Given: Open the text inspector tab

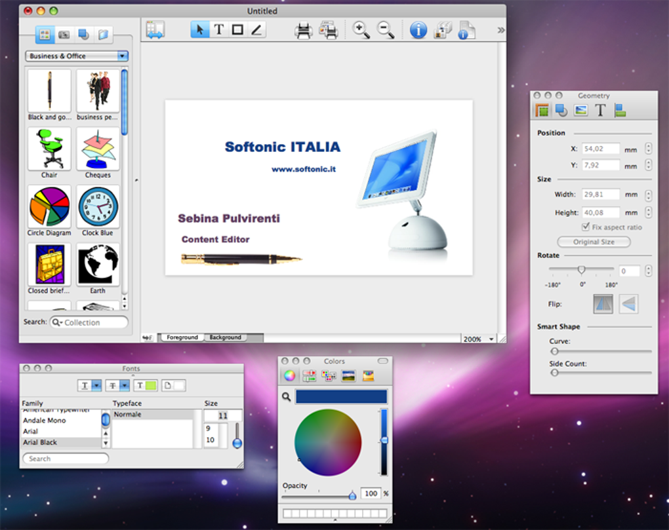Looking at the screenshot, I should pyautogui.click(x=600, y=111).
